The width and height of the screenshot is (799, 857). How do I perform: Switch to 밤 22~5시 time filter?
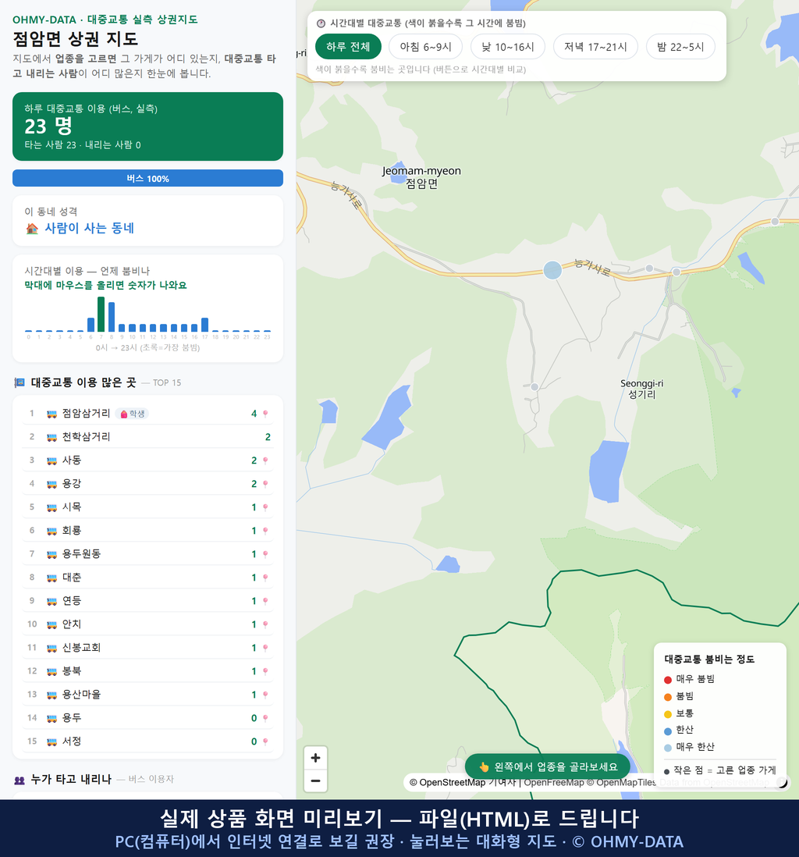point(680,47)
